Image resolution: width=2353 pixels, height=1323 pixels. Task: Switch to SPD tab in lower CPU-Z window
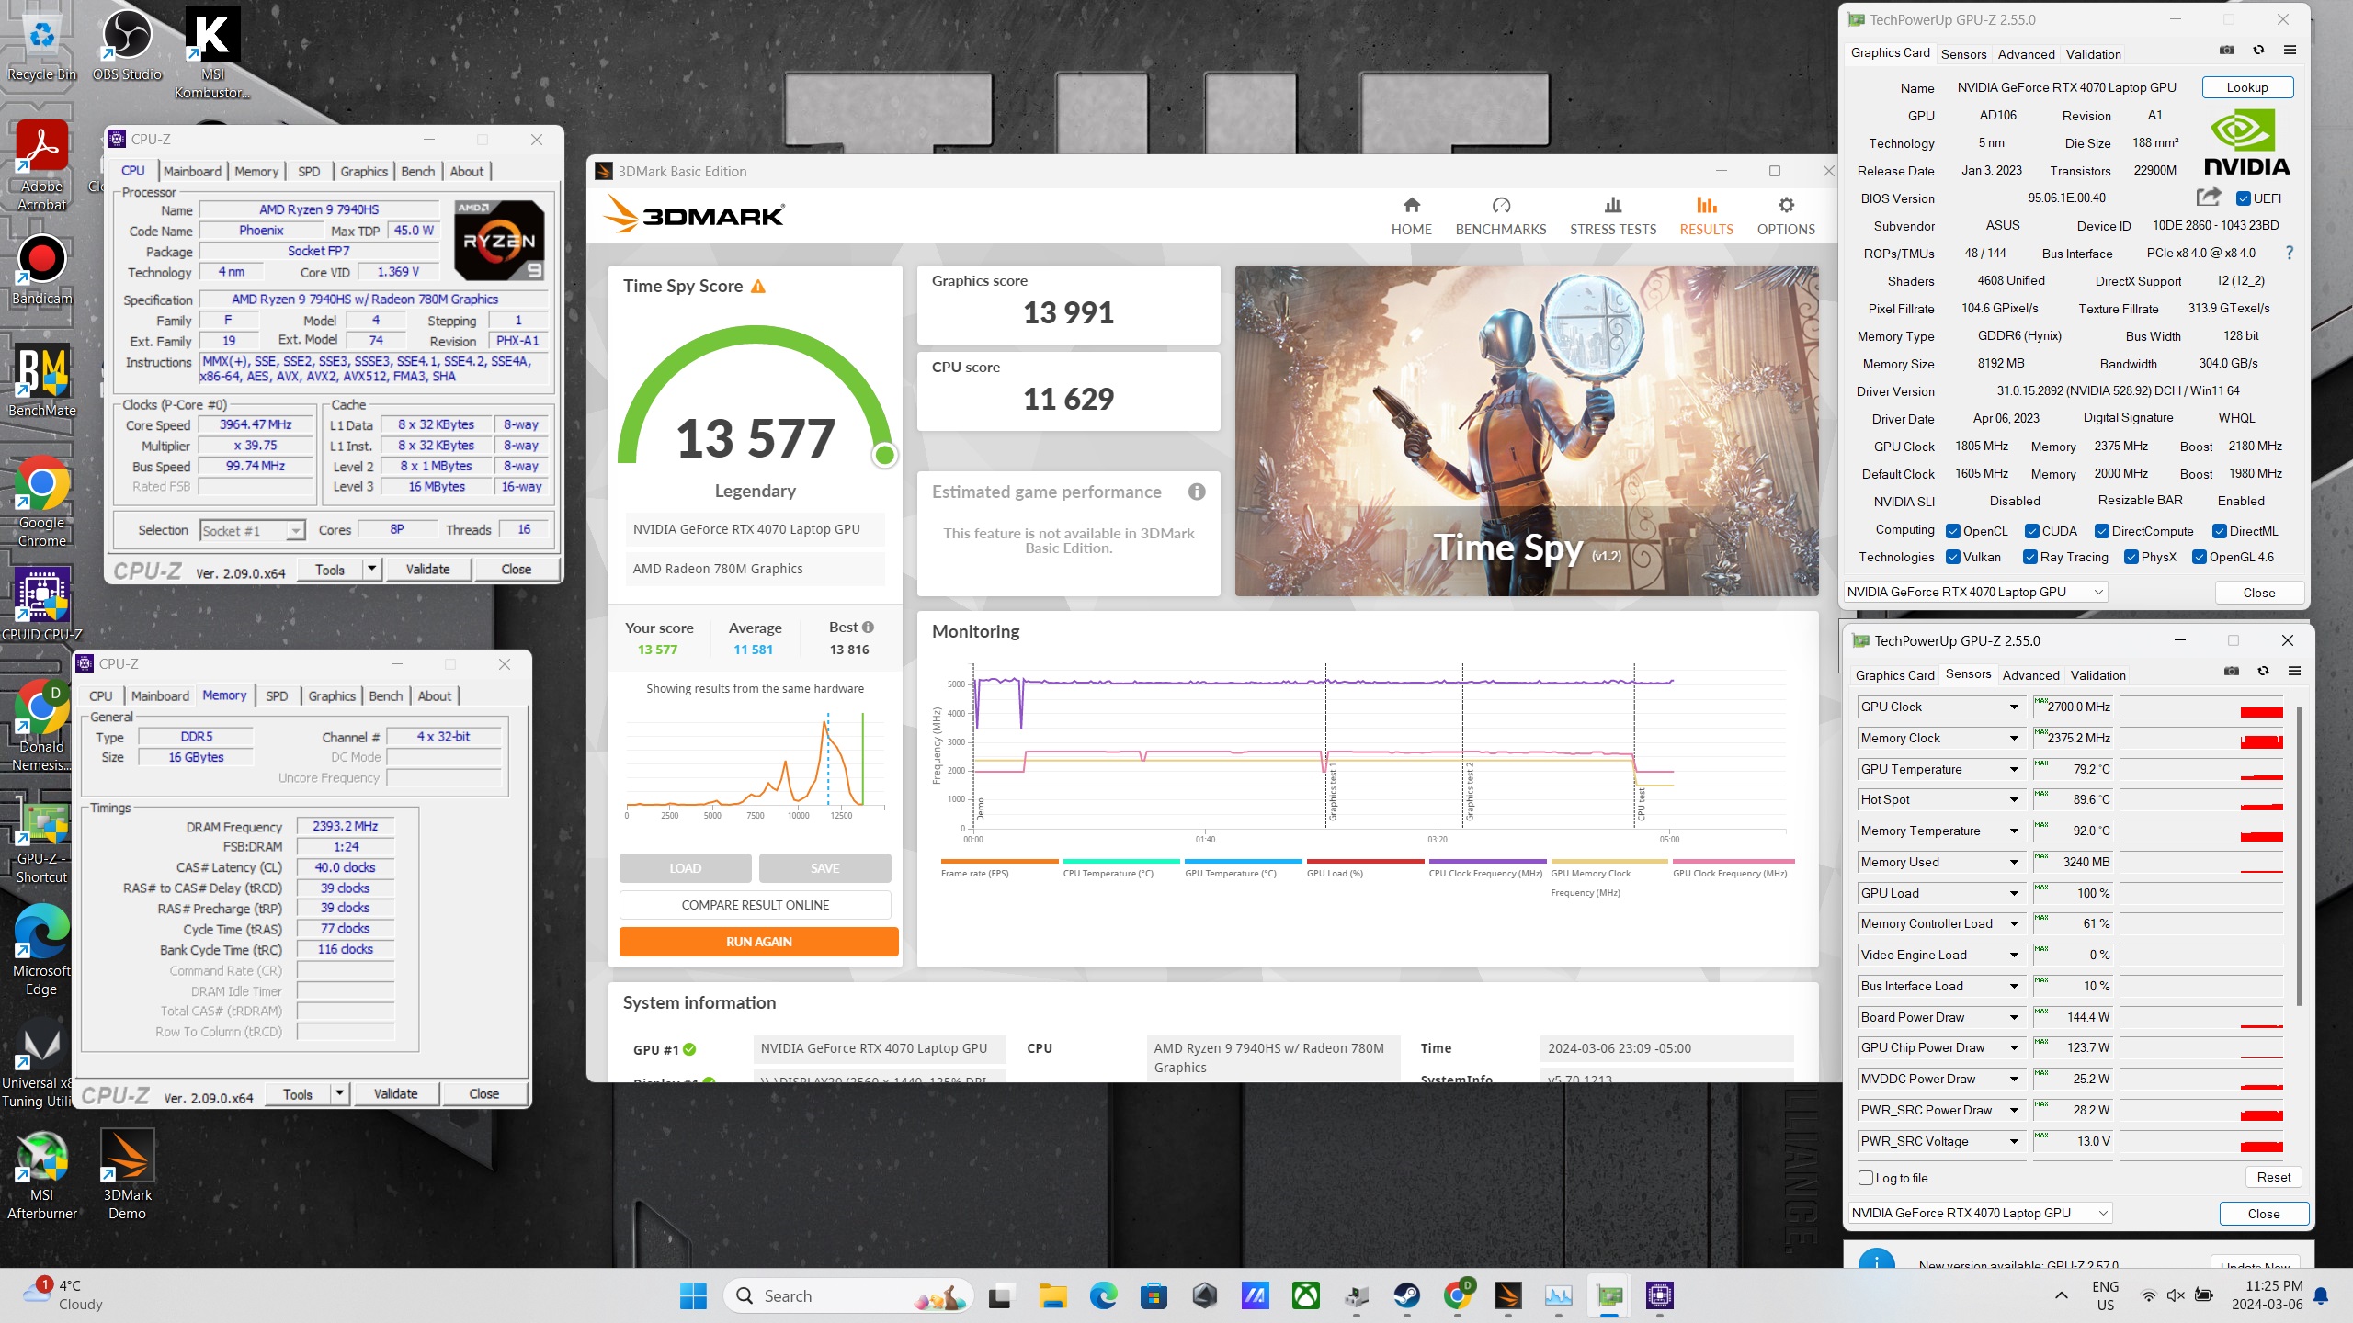click(x=277, y=695)
